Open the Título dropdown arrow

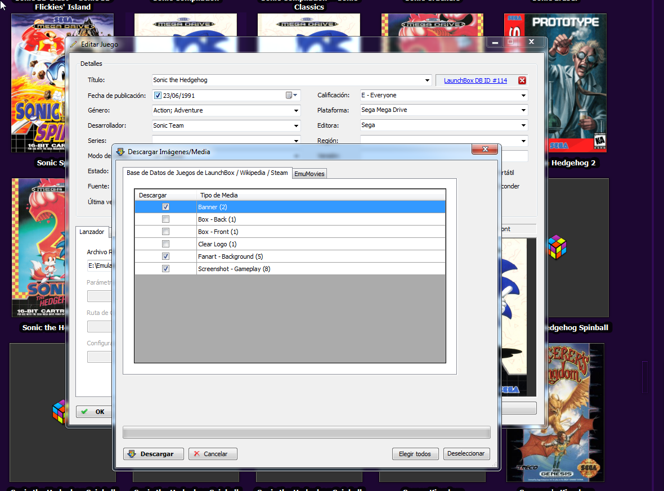tap(427, 80)
